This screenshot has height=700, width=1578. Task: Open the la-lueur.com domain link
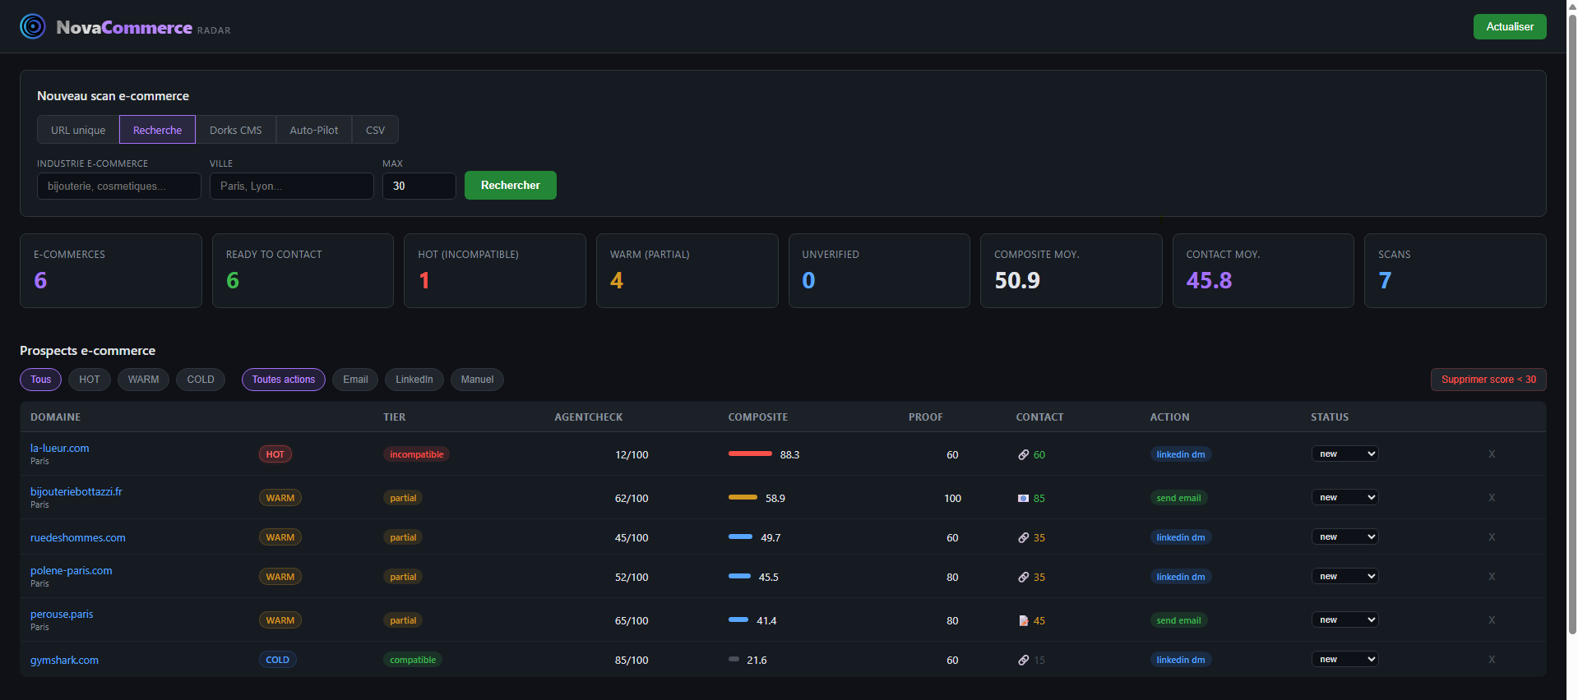tap(59, 449)
